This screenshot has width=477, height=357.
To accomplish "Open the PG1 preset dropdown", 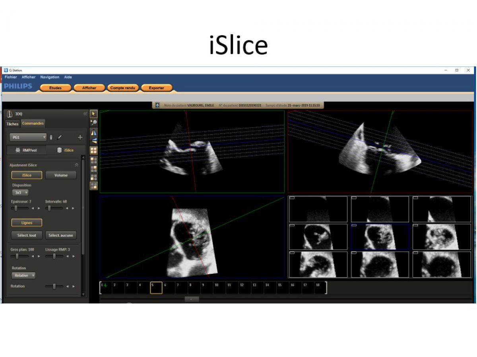I will (28, 137).
